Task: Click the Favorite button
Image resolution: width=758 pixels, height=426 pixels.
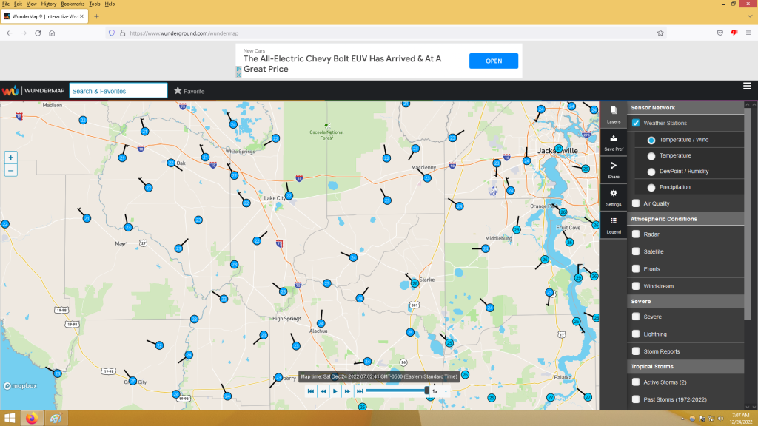Action: (189, 91)
